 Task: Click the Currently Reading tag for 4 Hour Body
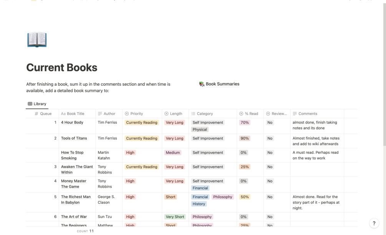(x=142, y=123)
